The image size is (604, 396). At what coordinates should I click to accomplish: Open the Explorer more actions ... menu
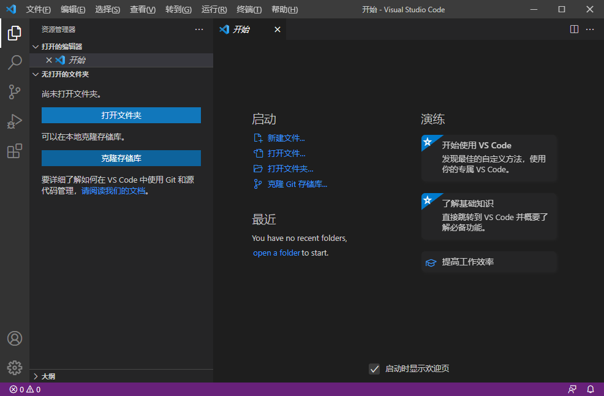[198, 29]
